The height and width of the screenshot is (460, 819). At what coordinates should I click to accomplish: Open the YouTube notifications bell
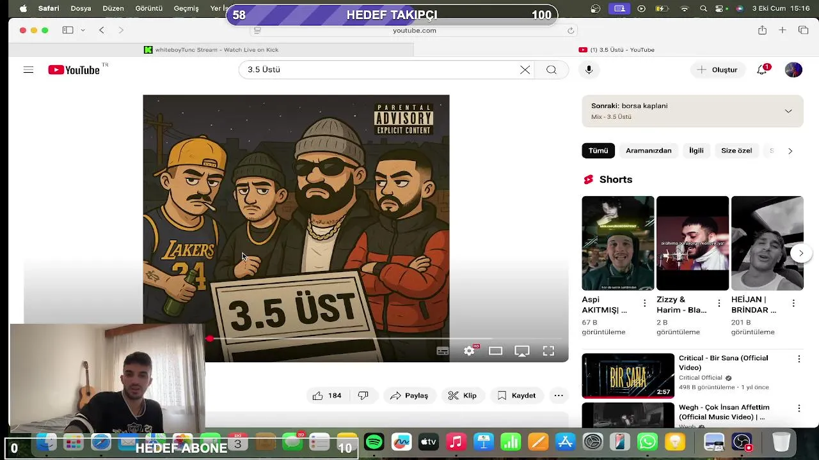(x=762, y=70)
